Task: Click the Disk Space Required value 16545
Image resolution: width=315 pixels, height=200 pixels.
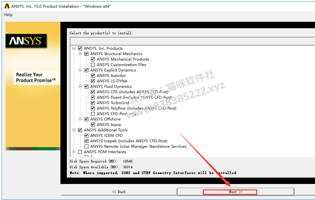Action: [x=128, y=161]
